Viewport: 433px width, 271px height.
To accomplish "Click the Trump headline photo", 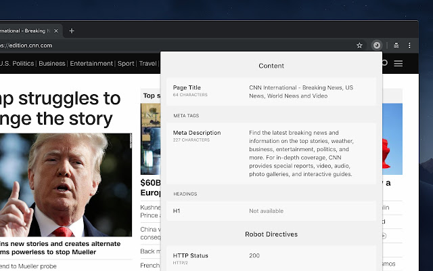I will coord(66,185).
